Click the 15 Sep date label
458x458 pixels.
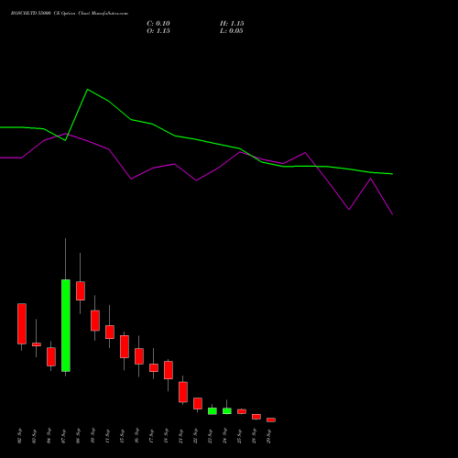point(123,436)
